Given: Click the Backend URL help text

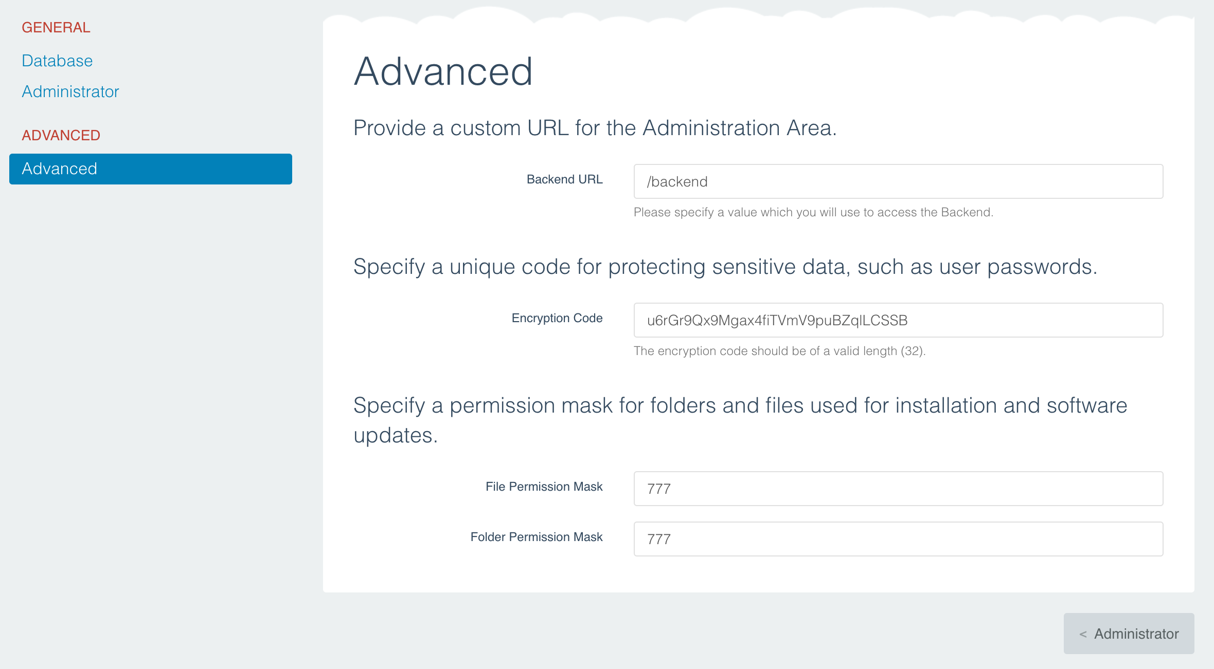Looking at the screenshot, I should point(813,212).
